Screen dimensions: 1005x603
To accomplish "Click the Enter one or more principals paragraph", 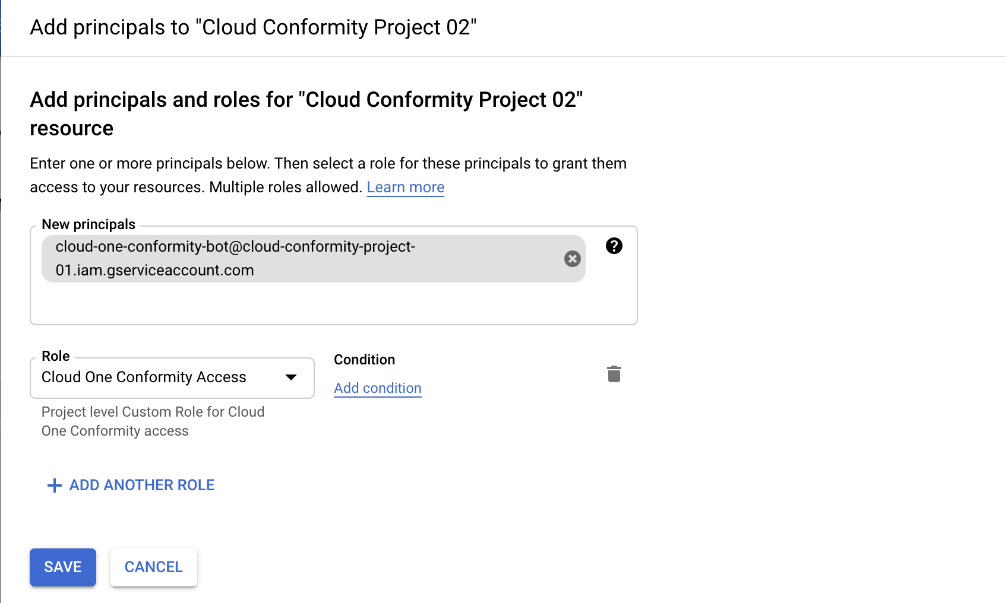I will pyautogui.click(x=328, y=175).
